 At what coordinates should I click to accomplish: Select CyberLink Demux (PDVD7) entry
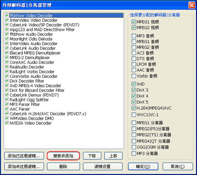tap(34, 95)
